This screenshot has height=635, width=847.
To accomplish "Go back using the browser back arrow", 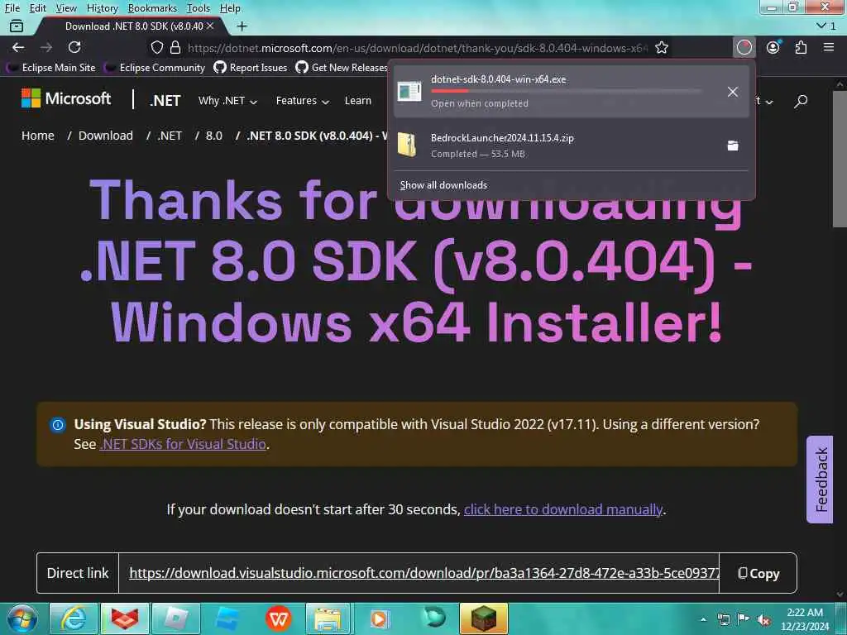I will pos(18,47).
